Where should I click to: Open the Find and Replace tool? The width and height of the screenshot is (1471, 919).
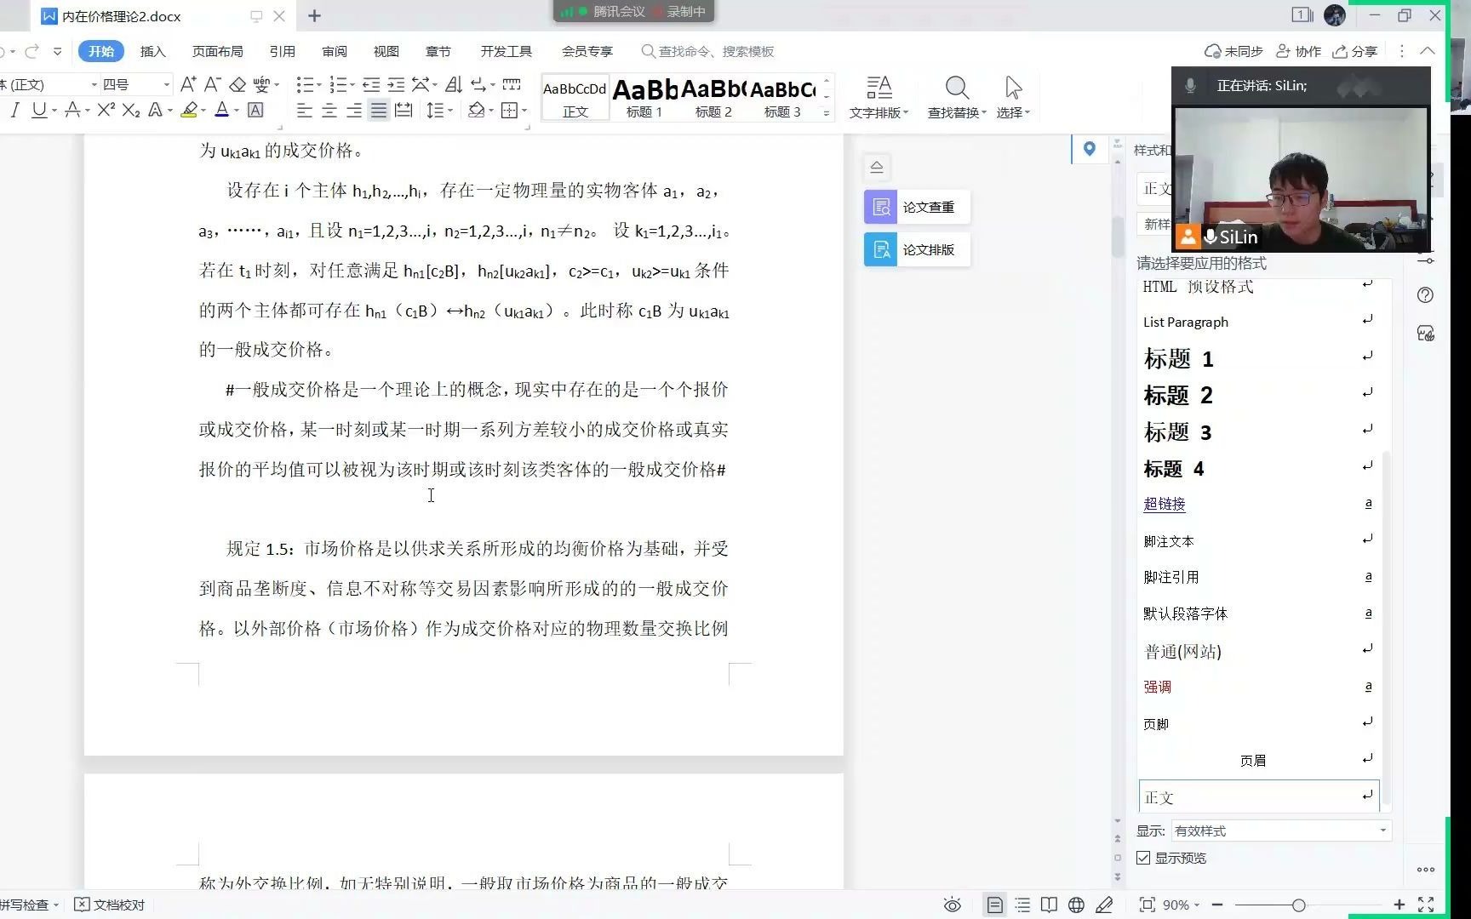coord(957,97)
